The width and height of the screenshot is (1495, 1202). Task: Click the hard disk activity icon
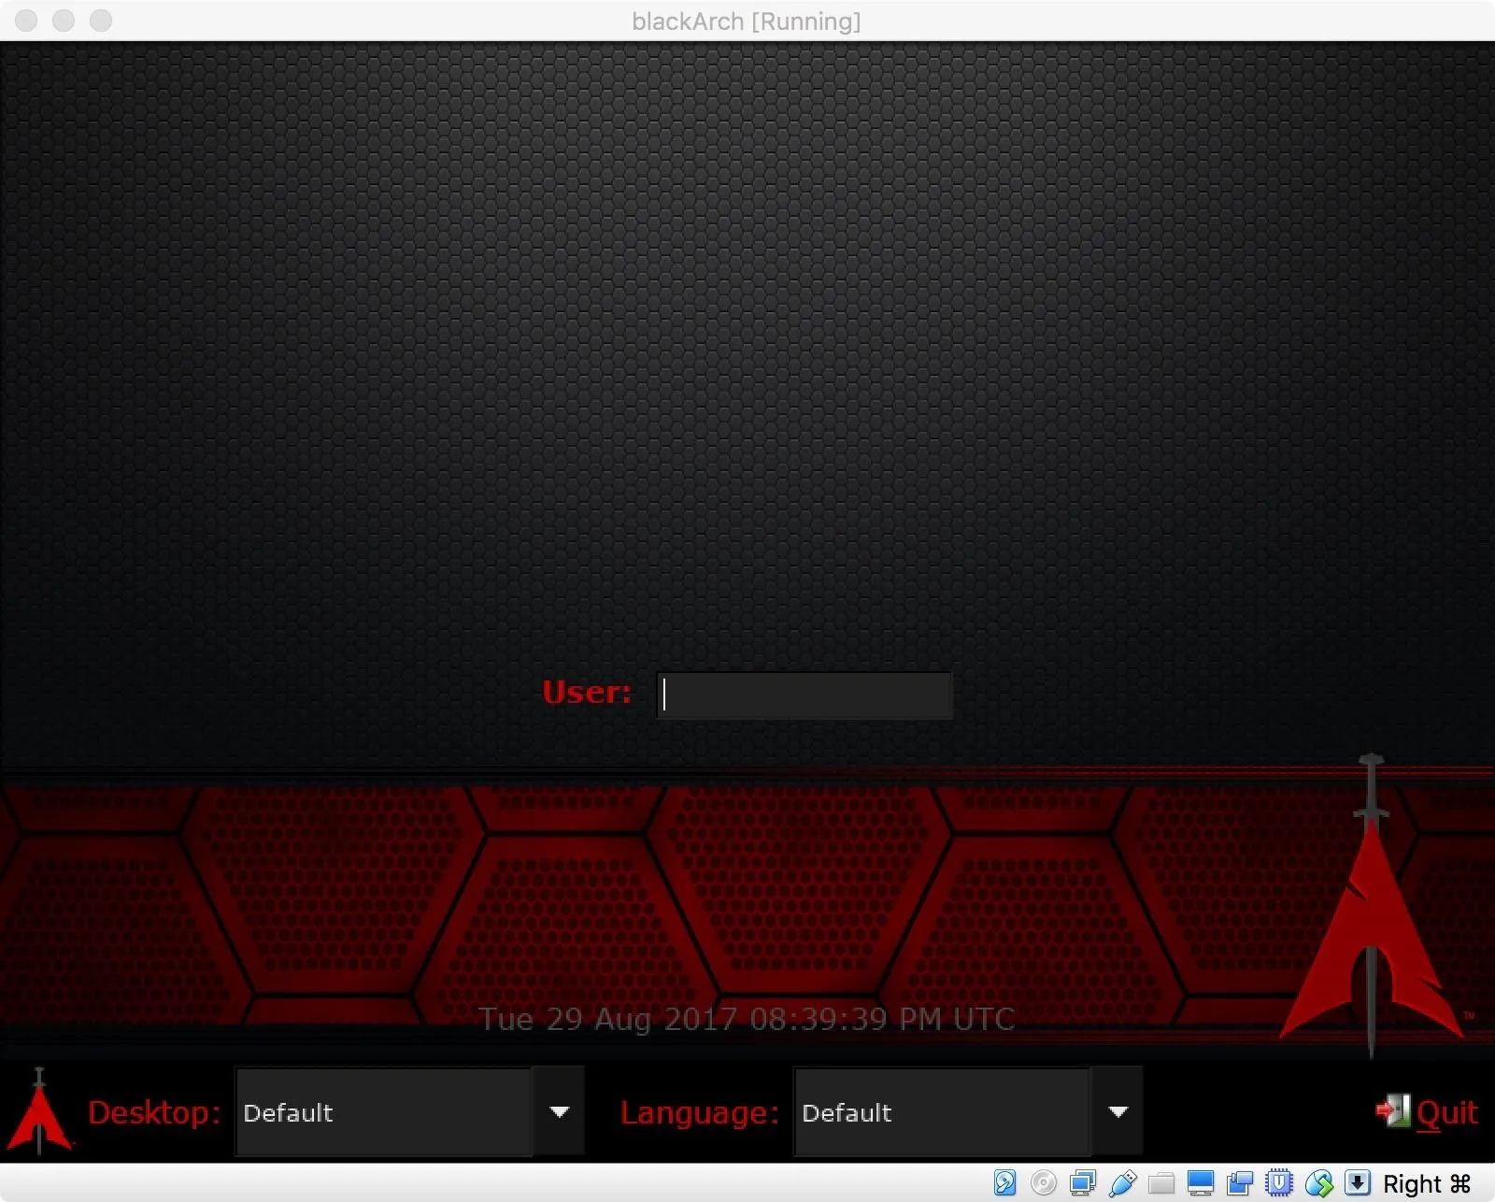[x=1004, y=1182]
